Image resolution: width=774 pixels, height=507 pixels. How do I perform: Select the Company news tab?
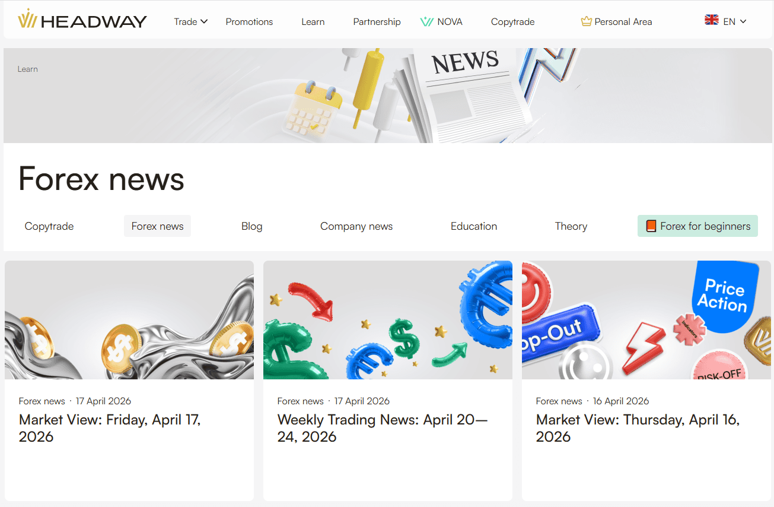tap(356, 226)
